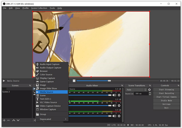This screenshot has height=128, width=182.
Task: Pick the Text (GDI+) T icon
Action: 37,99
